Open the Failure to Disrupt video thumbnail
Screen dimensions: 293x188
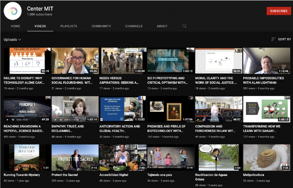27,61
